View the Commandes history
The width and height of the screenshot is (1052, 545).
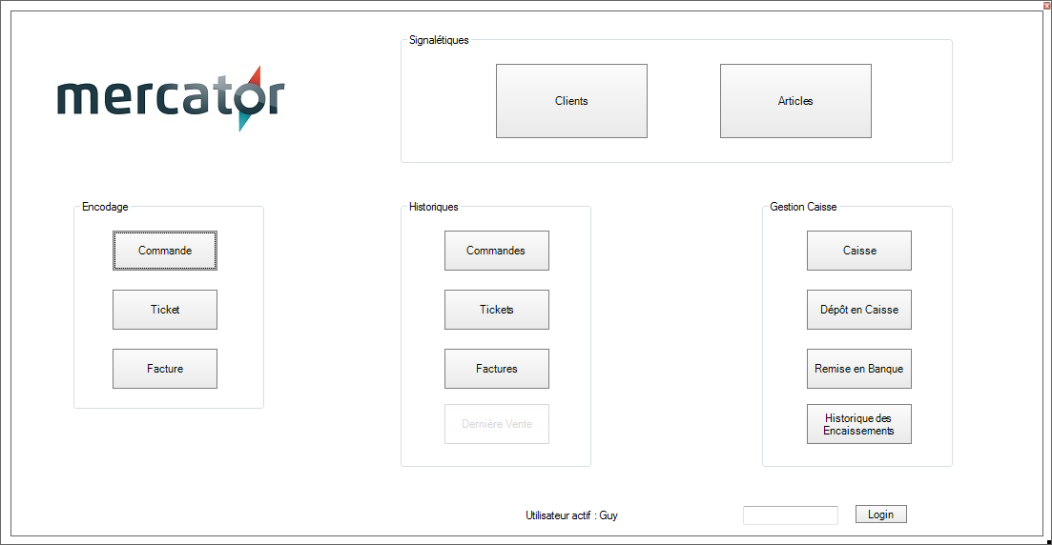(496, 251)
